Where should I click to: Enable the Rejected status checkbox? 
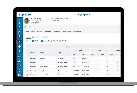coord(51,41)
